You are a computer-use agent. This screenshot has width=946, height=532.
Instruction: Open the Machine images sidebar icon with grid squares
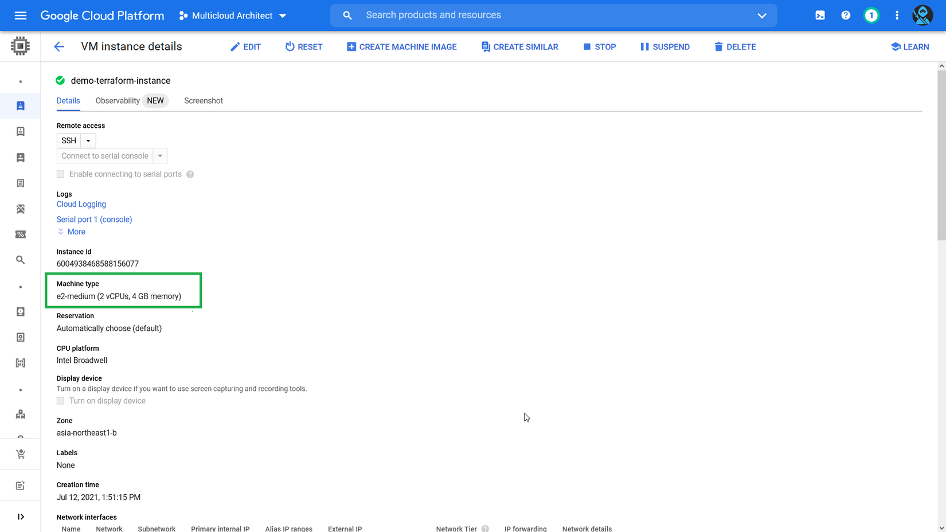(21, 183)
